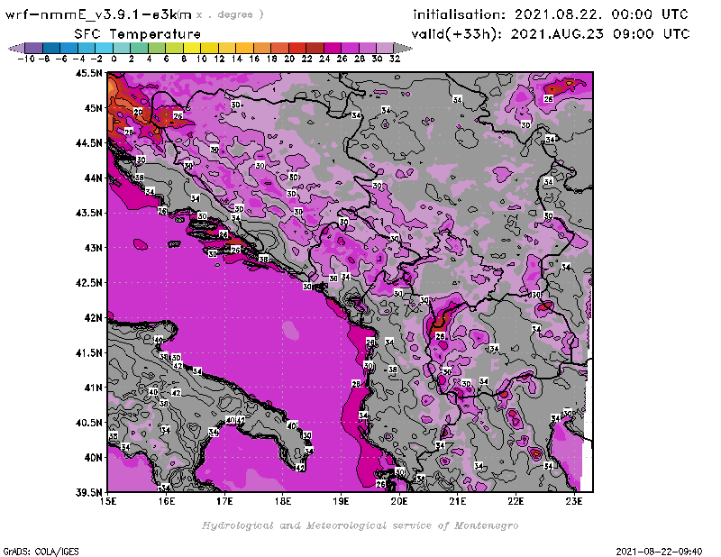Click Hydrological and Meteorological service of Montenegro caption
The image size is (721, 557).
pos(360,525)
